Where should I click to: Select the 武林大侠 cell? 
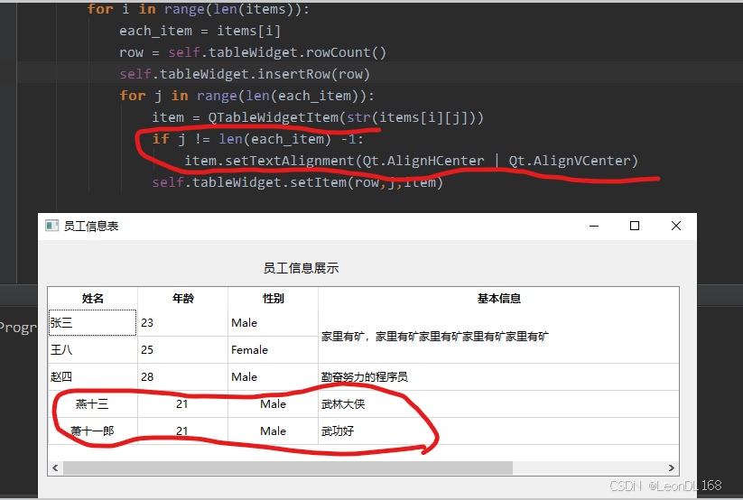click(498, 403)
